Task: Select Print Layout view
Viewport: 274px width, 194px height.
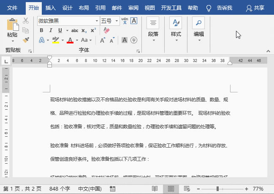Action: [171, 189]
